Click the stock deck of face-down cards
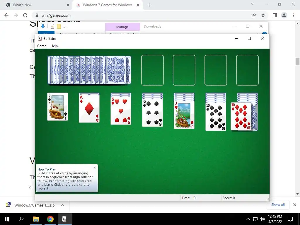 coord(89,70)
